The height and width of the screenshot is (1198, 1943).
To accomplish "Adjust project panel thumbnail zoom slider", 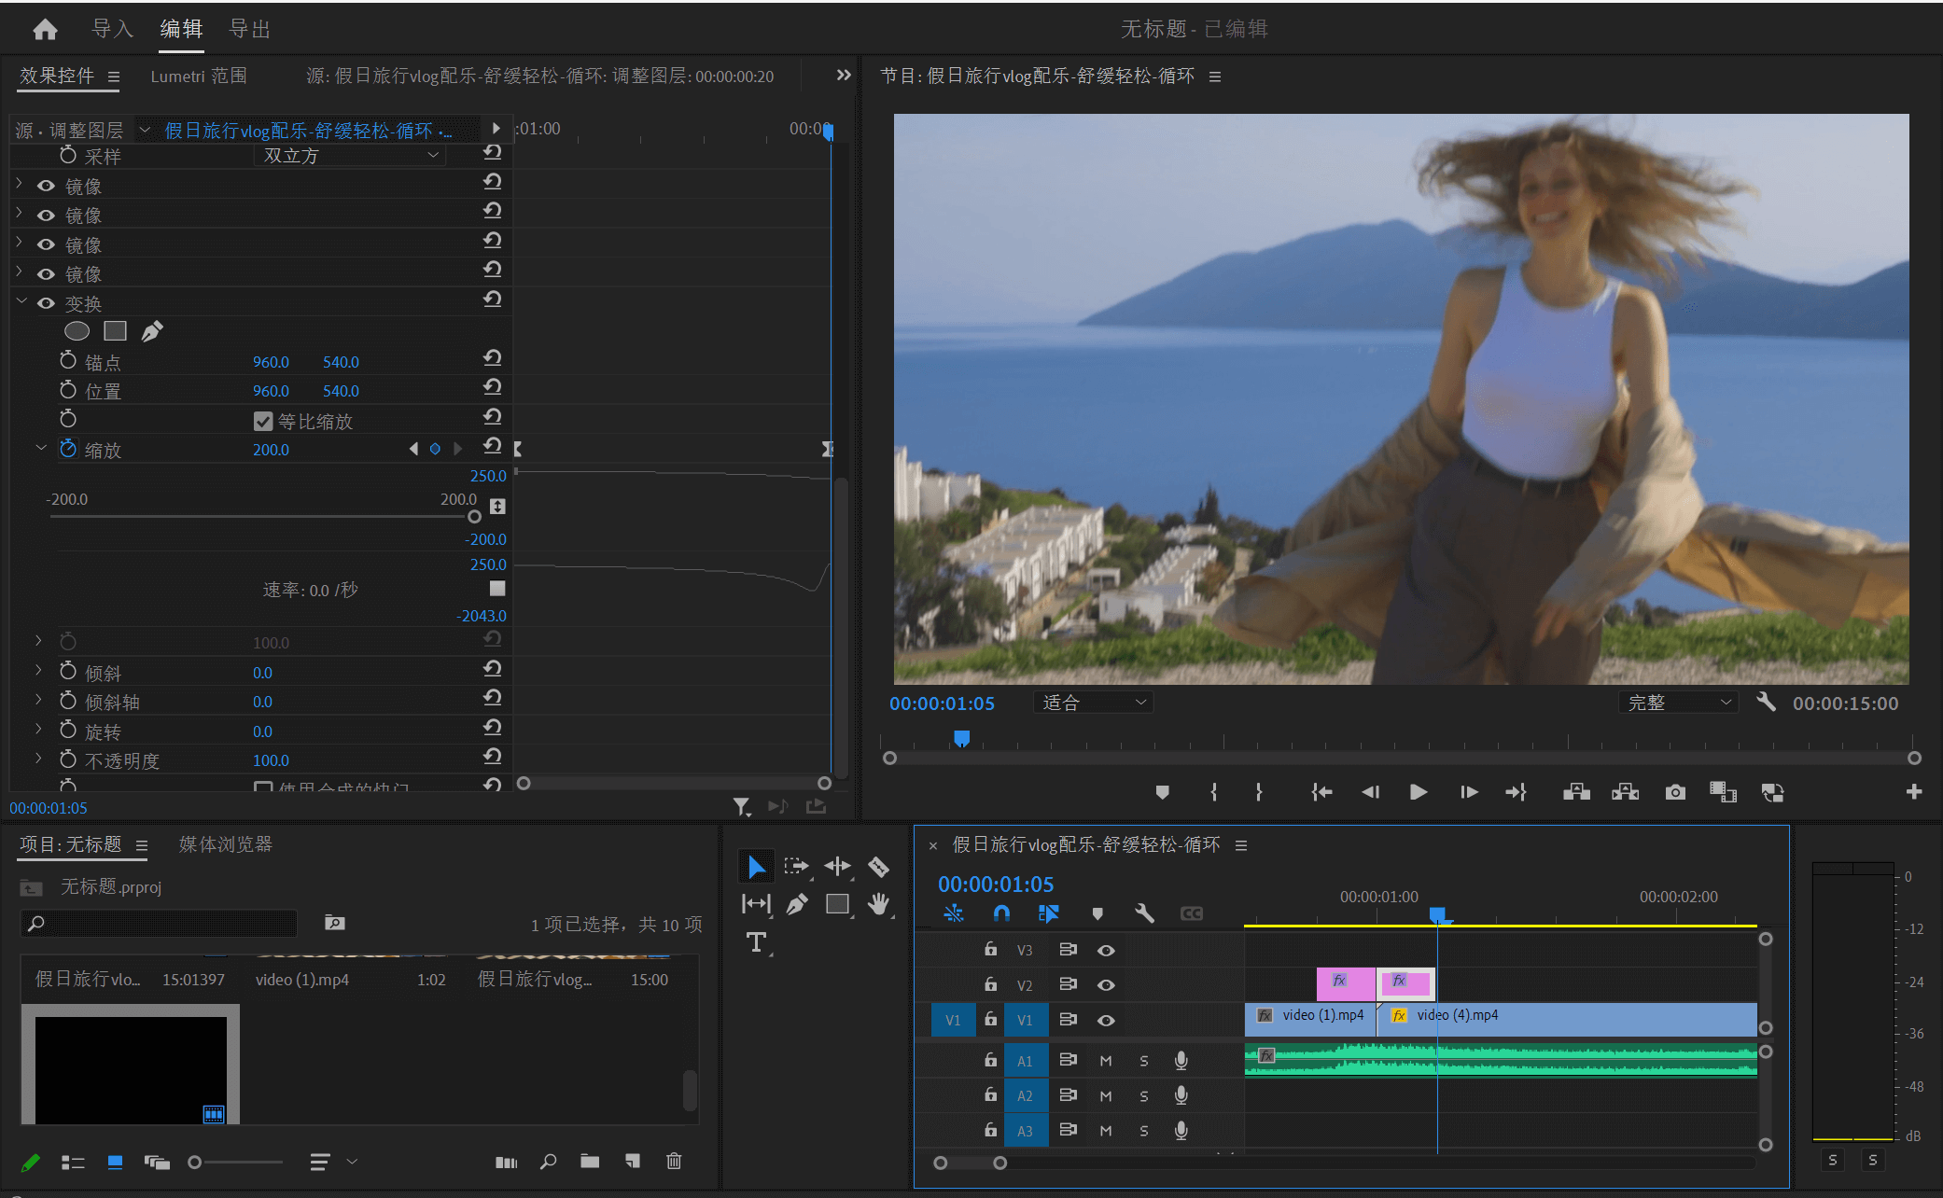I will pyautogui.click(x=194, y=1162).
